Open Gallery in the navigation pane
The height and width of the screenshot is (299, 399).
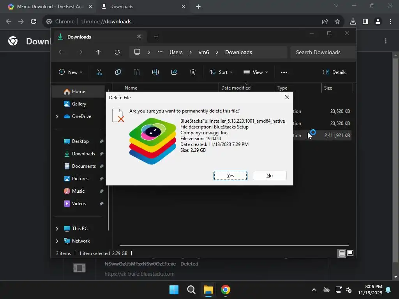pyautogui.click(x=78, y=104)
